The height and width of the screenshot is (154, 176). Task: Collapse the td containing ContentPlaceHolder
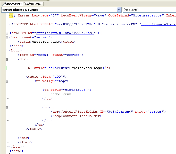tap(7, 107)
